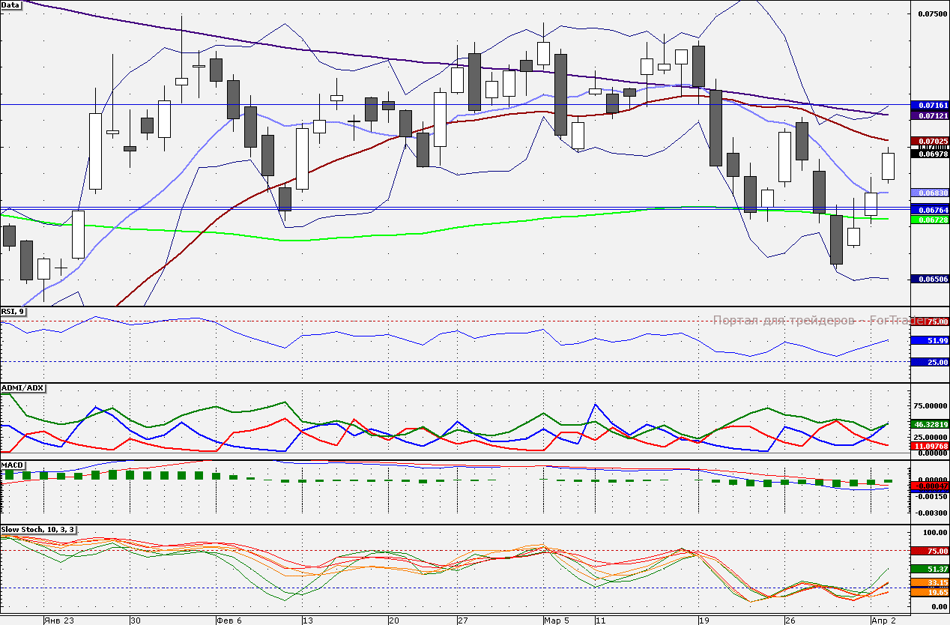Select the Slow Stoch 51.37 green value tag

[x=929, y=570]
